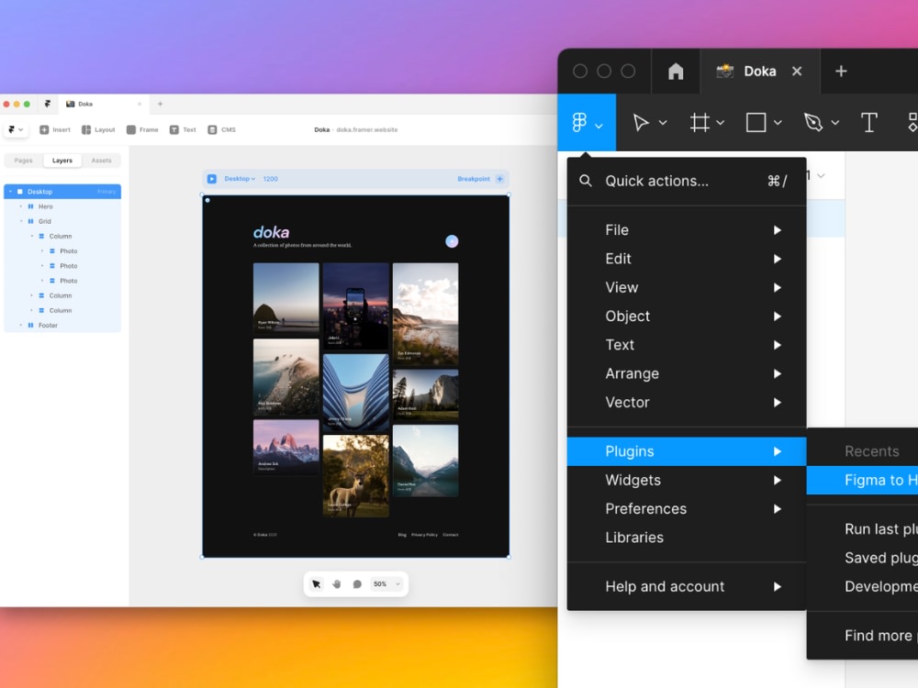This screenshot has height=688, width=918.
Task: Select the Pen tool in Figma
Action: point(813,122)
